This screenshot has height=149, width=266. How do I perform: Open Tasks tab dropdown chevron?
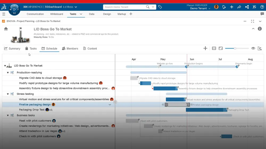81,14
